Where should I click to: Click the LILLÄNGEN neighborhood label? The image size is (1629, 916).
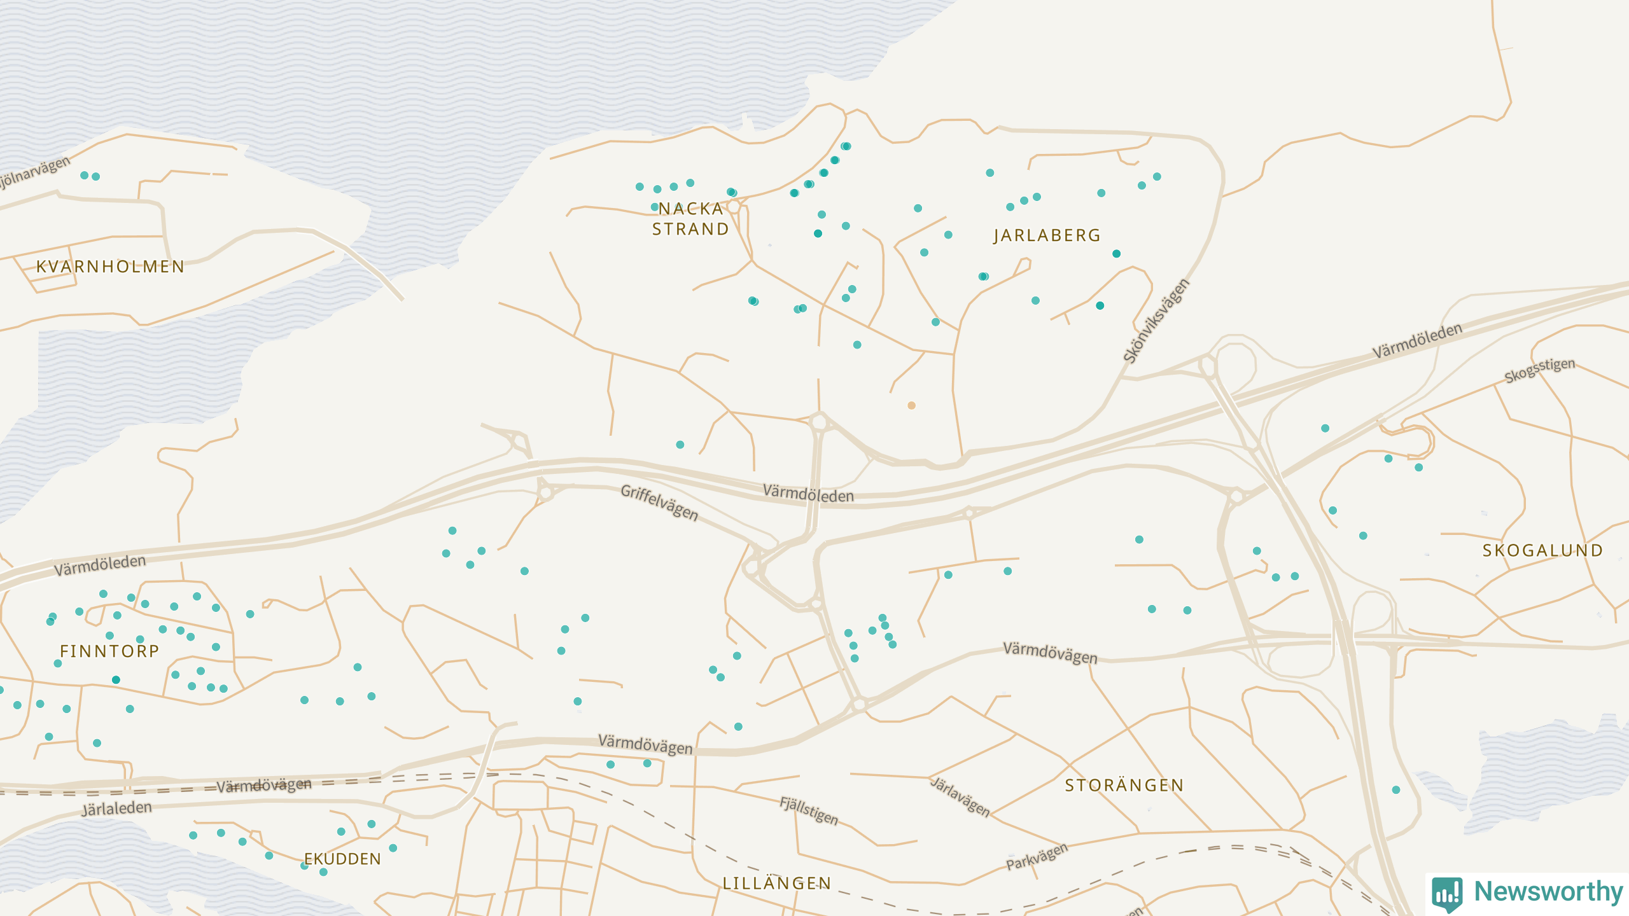click(x=777, y=883)
